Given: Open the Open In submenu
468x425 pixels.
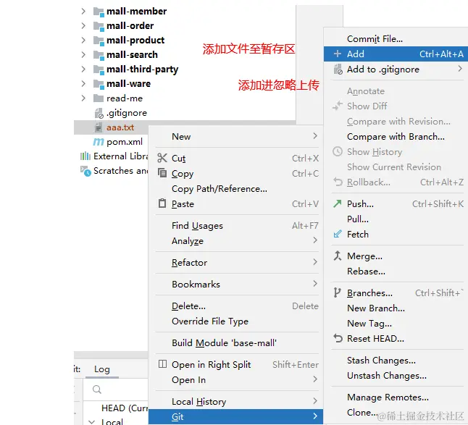Looking at the screenshot, I should pyautogui.click(x=235, y=379).
